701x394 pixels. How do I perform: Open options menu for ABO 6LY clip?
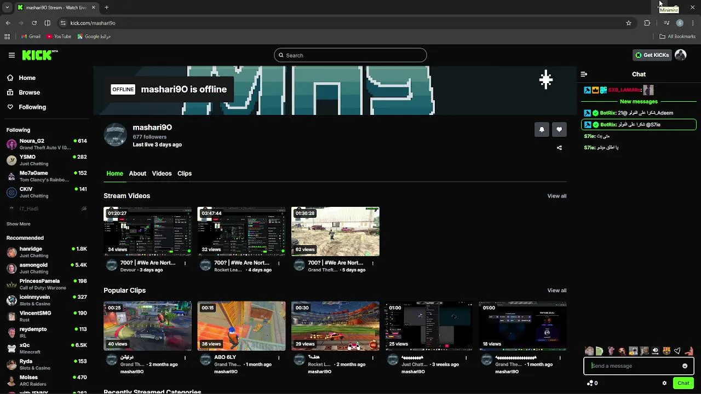tap(279, 358)
